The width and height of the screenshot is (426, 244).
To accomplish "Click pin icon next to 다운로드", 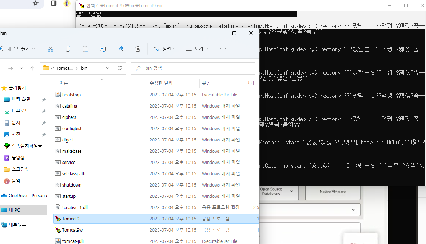I will click(44, 111).
